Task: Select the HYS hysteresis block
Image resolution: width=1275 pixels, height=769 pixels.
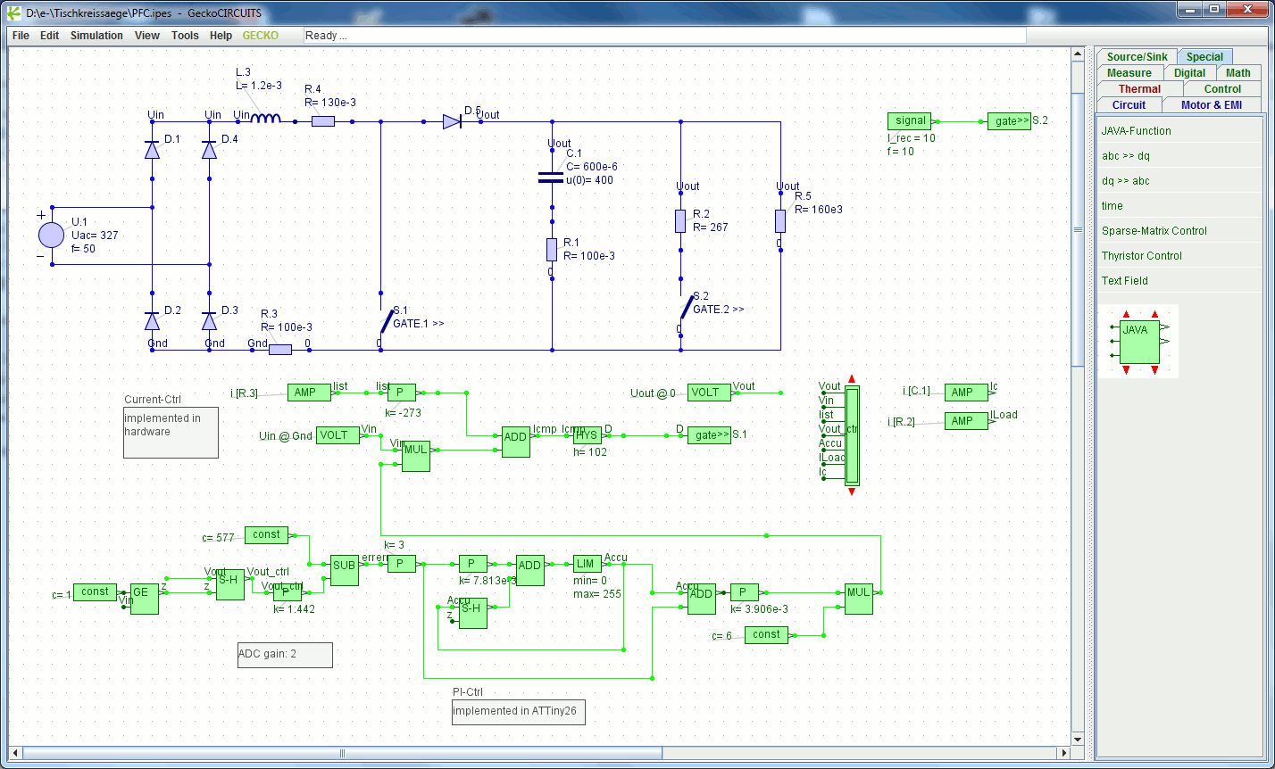Action: [x=587, y=435]
